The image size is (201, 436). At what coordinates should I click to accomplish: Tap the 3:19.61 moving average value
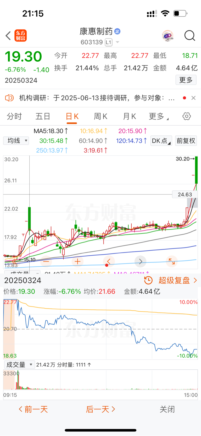(x=96, y=150)
